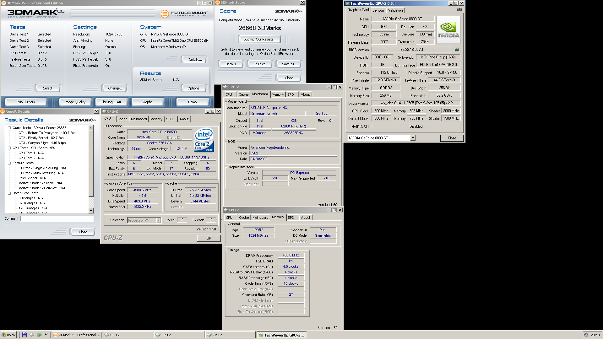Image resolution: width=603 pixels, height=339 pixels.
Task: Collapse the Feature Tests tree node
Action: 9,163
